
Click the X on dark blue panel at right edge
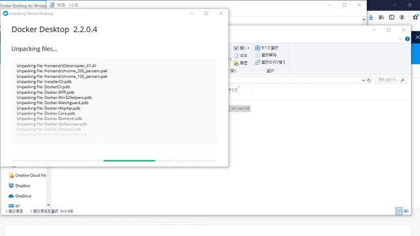417,37
